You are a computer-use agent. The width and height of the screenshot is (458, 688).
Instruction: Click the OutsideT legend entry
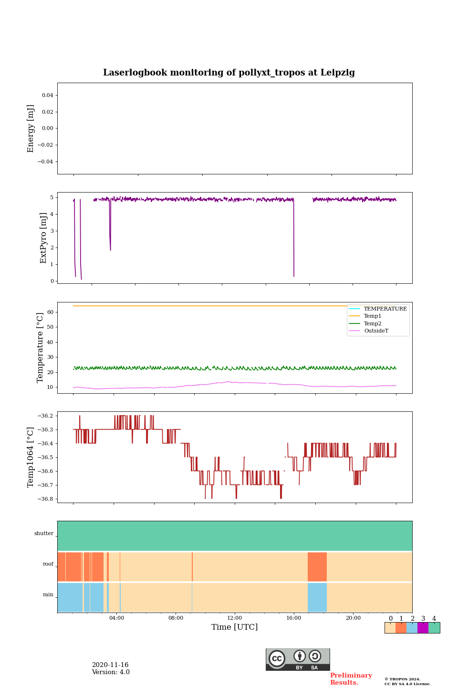pos(375,331)
